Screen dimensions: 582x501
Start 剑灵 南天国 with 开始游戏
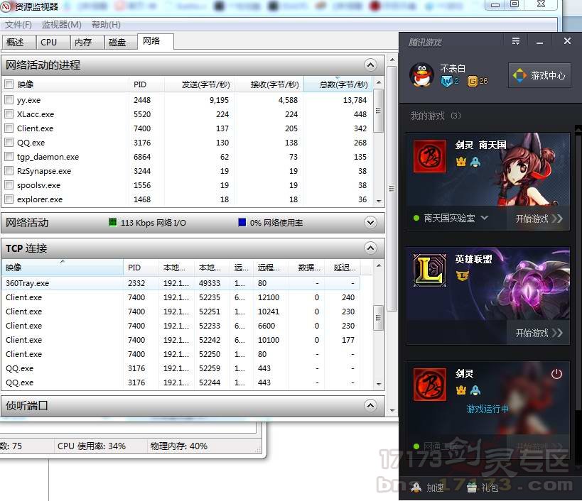point(539,219)
